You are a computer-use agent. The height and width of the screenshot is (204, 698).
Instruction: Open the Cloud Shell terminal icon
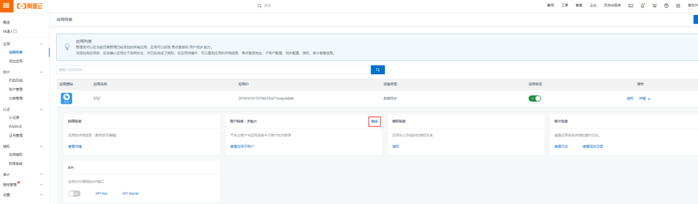pyautogui.click(x=631, y=5)
